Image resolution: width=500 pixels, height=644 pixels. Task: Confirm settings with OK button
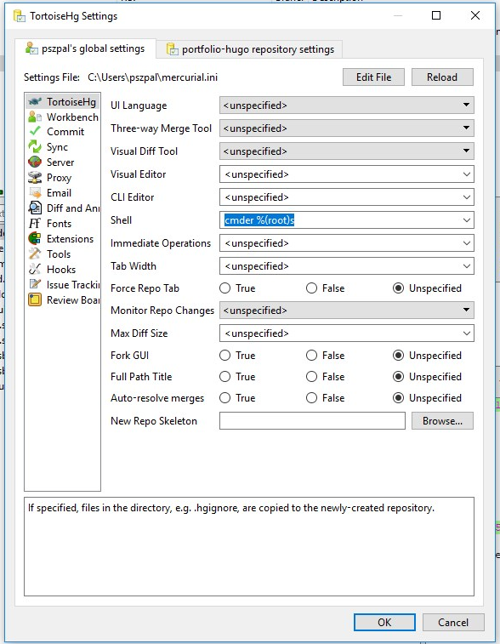click(384, 622)
